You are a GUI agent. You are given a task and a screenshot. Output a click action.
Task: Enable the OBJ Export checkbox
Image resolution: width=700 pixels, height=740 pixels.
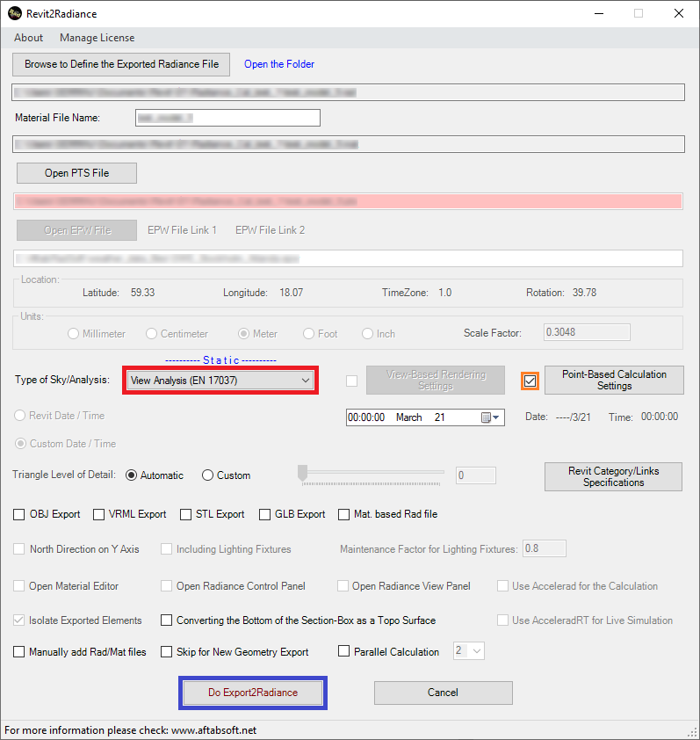coord(18,514)
